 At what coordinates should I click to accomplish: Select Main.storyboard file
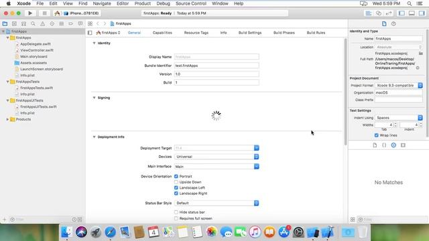click(x=34, y=56)
